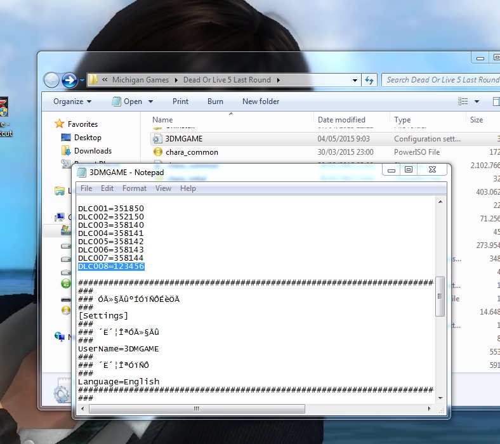This screenshot has width=500, height=444.
Task: Expand the Open button dropdown arrow
Action: coord(151,101)
